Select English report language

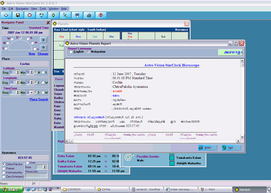[x=71, y=52]
